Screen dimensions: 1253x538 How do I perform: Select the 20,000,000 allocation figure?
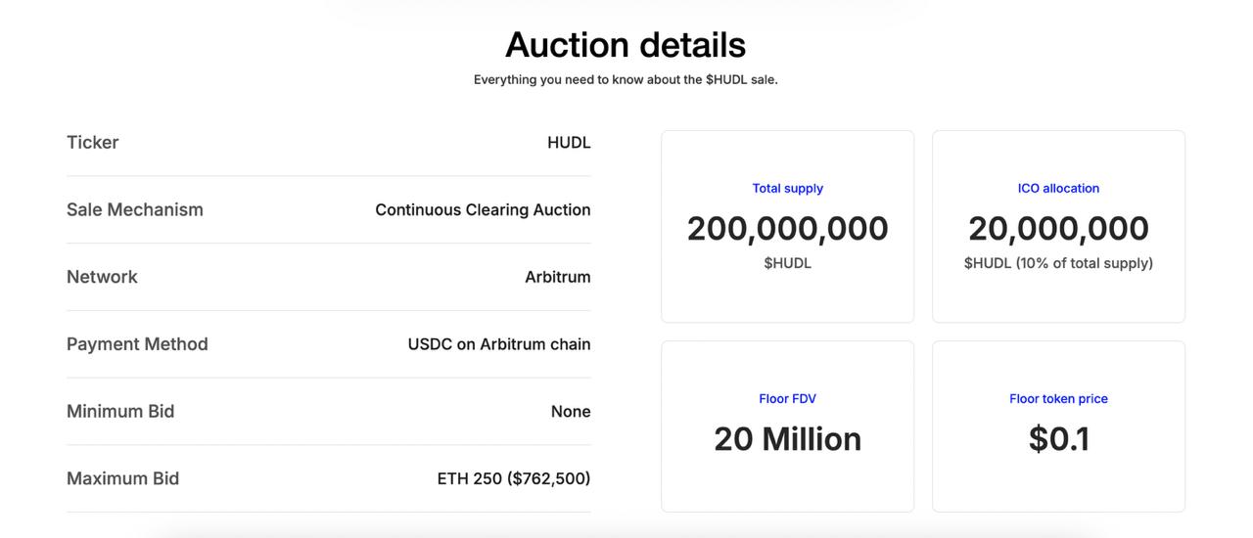(x=1058, y=229)
